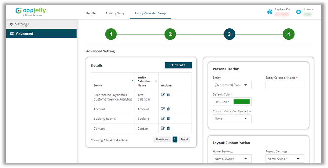Edit the Contact calendar entry
The height and width of the screenshot is (168, 328).
[x=163, y=129]
